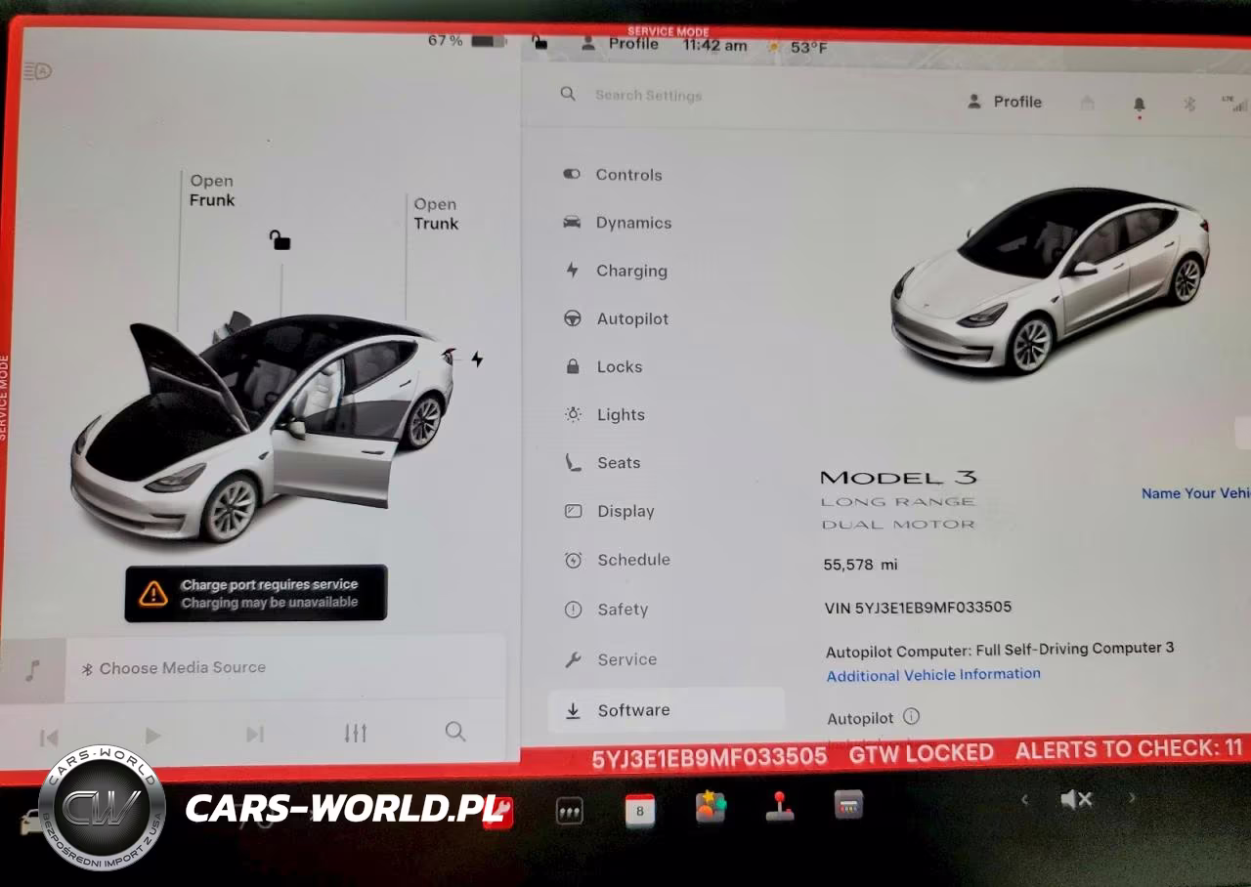Tap the LTE signal strength icon
The image size is (1251, 887).
click(1234, 103)
